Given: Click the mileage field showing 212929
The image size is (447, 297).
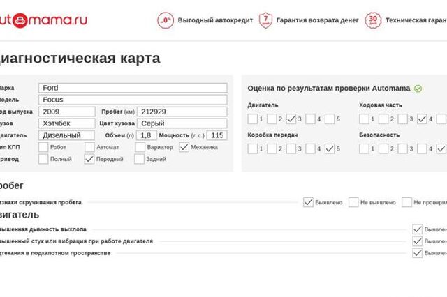Looking at the screenshot, I should coord(182,112).
